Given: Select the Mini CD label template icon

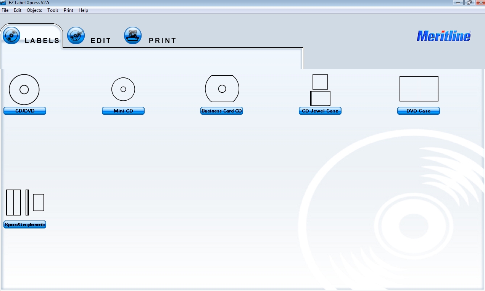Looking at the screenshot, I should tap(123, 89).
